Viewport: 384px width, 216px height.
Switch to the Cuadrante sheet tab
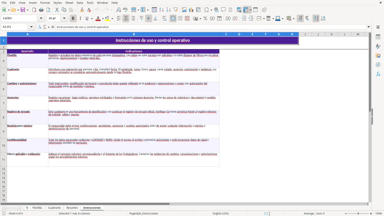tap(54, 208)
